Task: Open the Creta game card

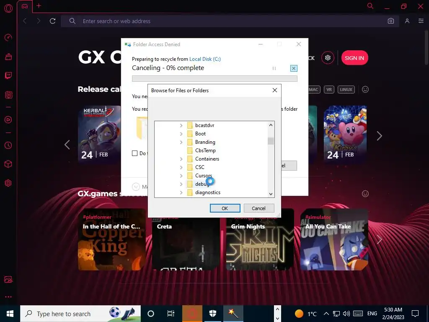Action: (x=186, y=244)
